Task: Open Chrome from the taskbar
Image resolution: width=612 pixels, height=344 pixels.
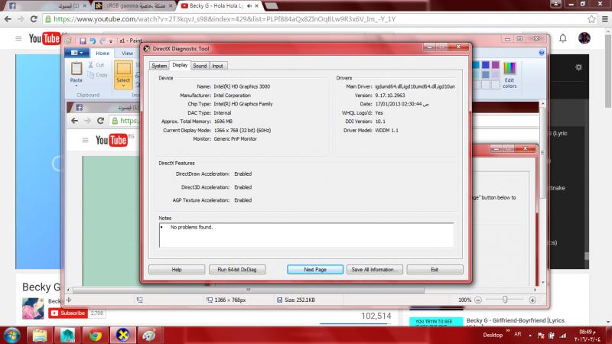Action: [x=95, y=335]
